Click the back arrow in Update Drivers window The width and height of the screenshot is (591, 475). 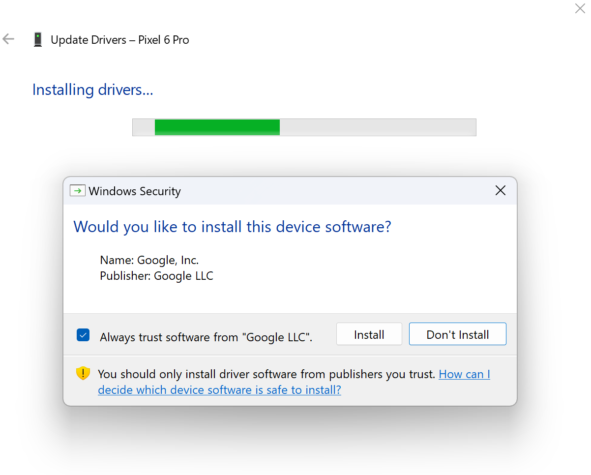pos(8,39)
